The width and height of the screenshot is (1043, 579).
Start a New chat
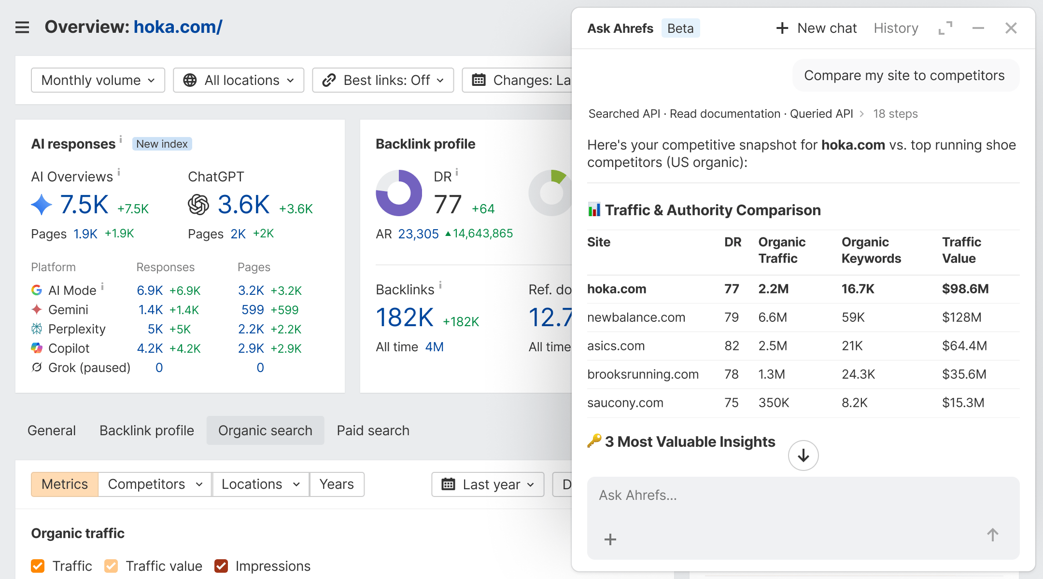pos(817,28)
